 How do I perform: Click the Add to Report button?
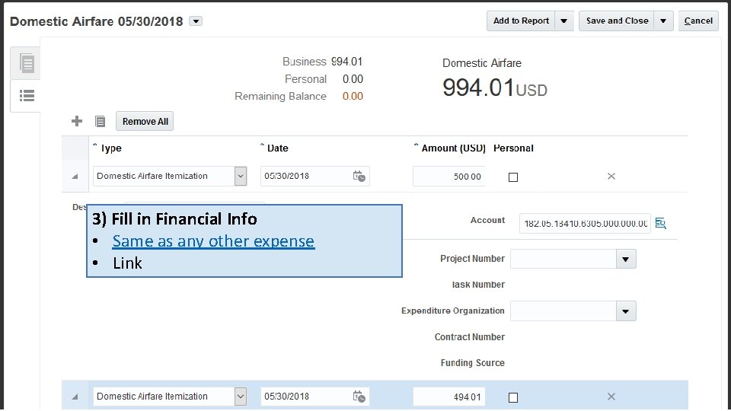click(x=521, y=21)
